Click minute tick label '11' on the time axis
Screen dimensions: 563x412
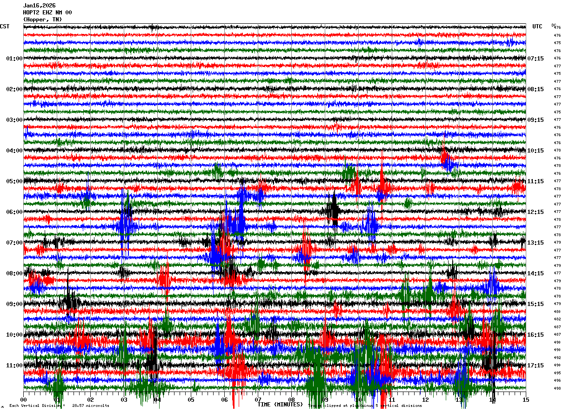[392, 400]
